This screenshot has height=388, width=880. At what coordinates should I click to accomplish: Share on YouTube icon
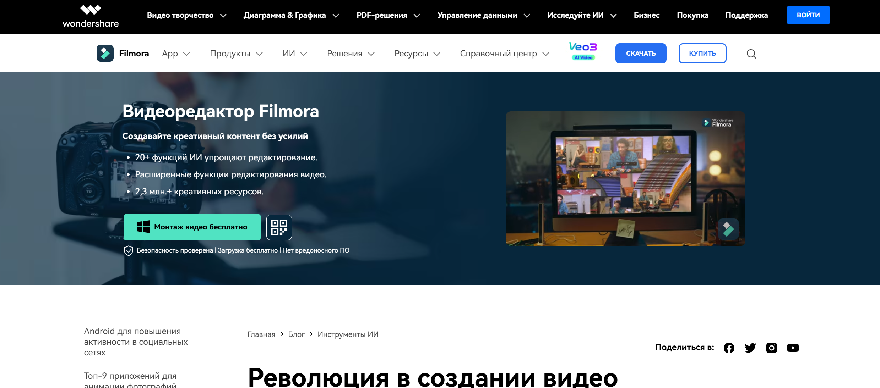(x=793, y=348)
